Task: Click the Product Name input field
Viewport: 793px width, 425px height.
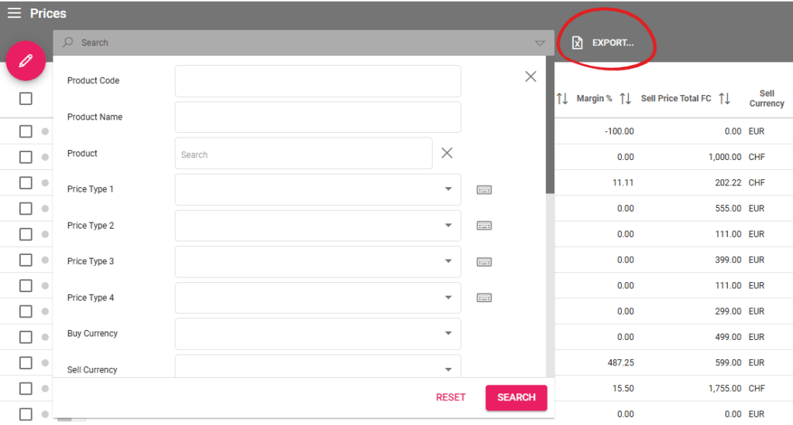Action: click(x=318, y=117)
